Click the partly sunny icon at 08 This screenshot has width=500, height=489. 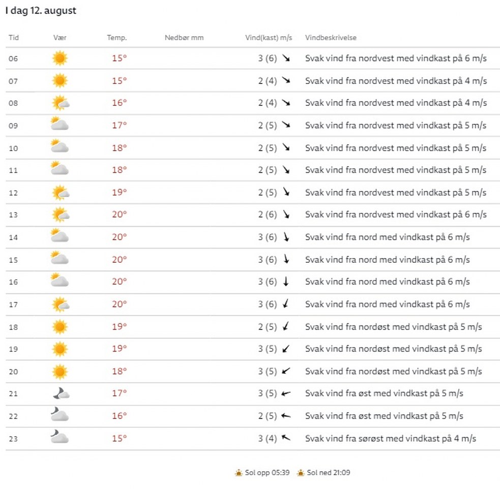60,103
